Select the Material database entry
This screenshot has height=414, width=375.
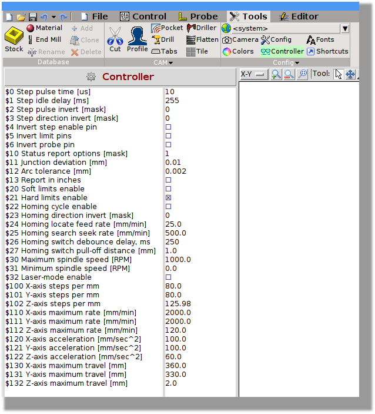[x=45, y=28]
